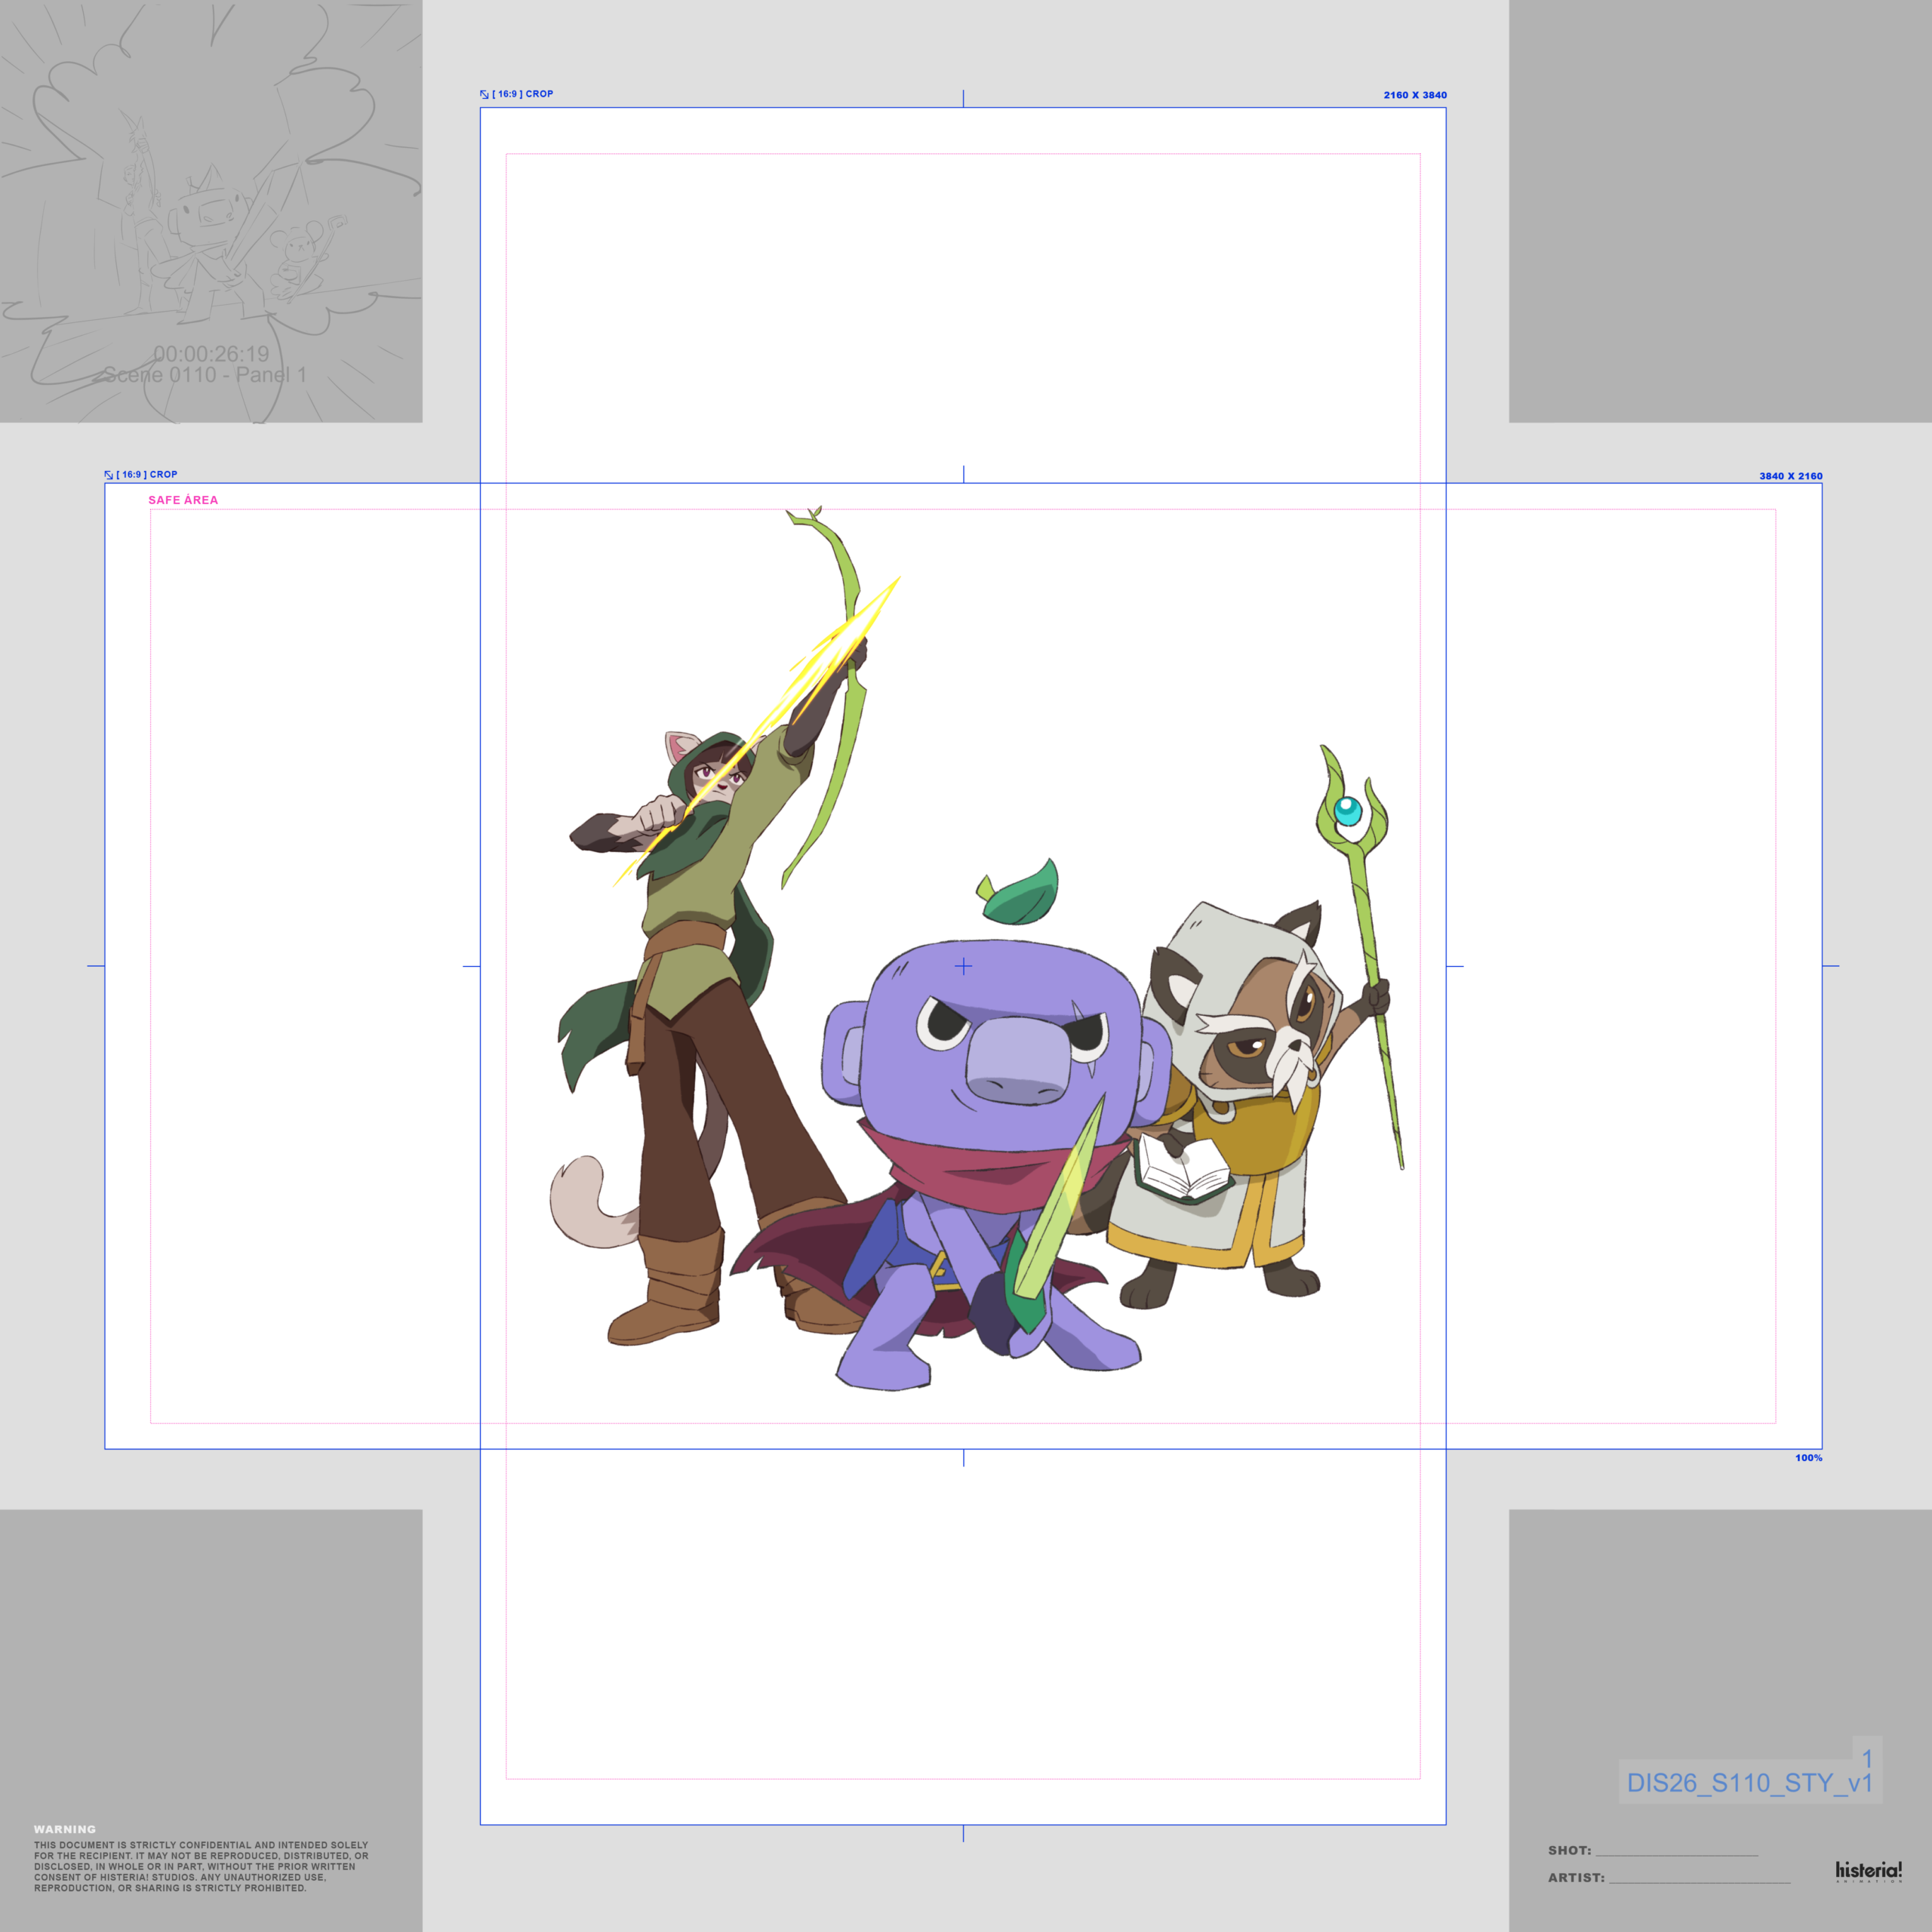Click the histeria! logo

tap(1868, 1870)
